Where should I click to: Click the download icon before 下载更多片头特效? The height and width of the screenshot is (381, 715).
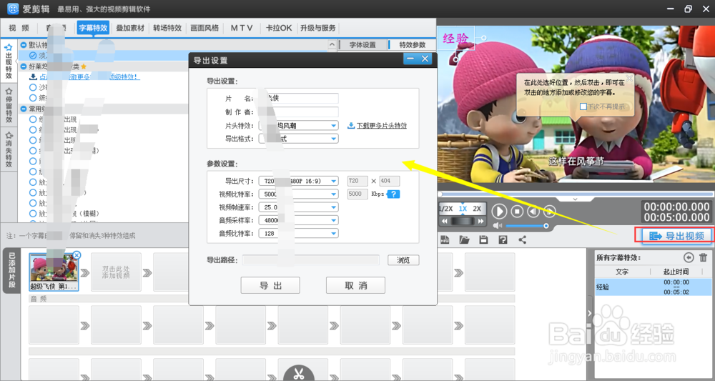350,125
